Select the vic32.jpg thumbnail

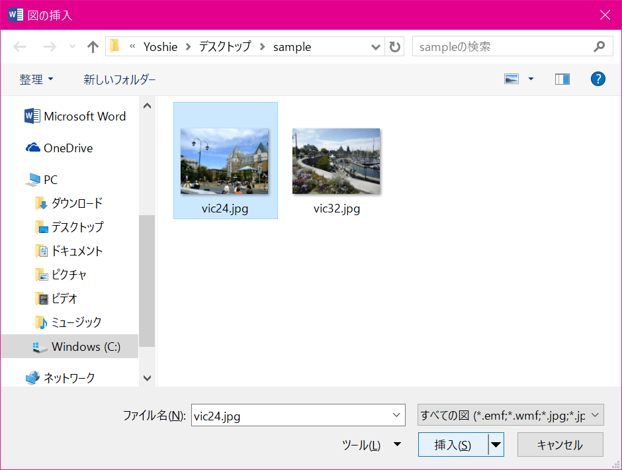pos(336,161)
